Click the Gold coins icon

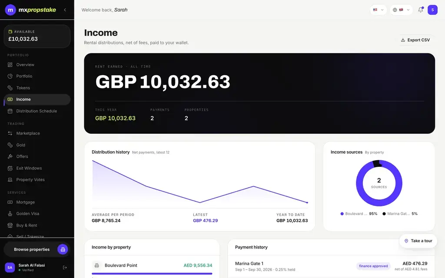tap(10, 145)
